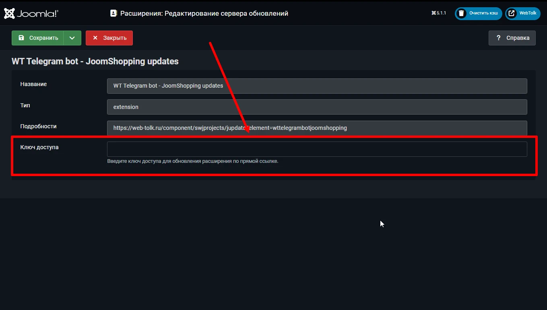Focus the empty Ключ доступа input field

point(317,149)
